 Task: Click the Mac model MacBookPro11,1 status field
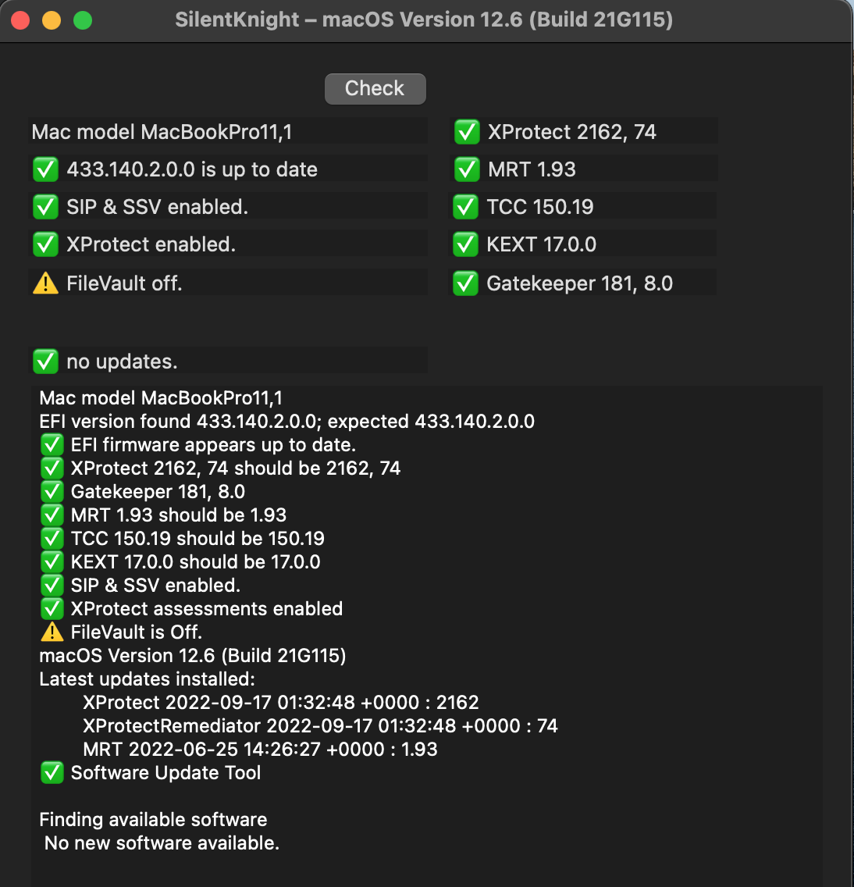click(228, 132)
